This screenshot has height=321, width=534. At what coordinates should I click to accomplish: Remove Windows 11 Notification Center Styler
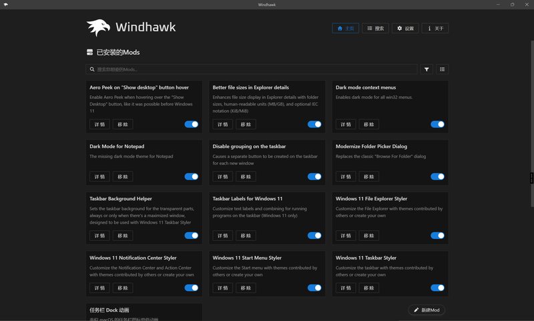pyautogui.click(x=123, y=288)
